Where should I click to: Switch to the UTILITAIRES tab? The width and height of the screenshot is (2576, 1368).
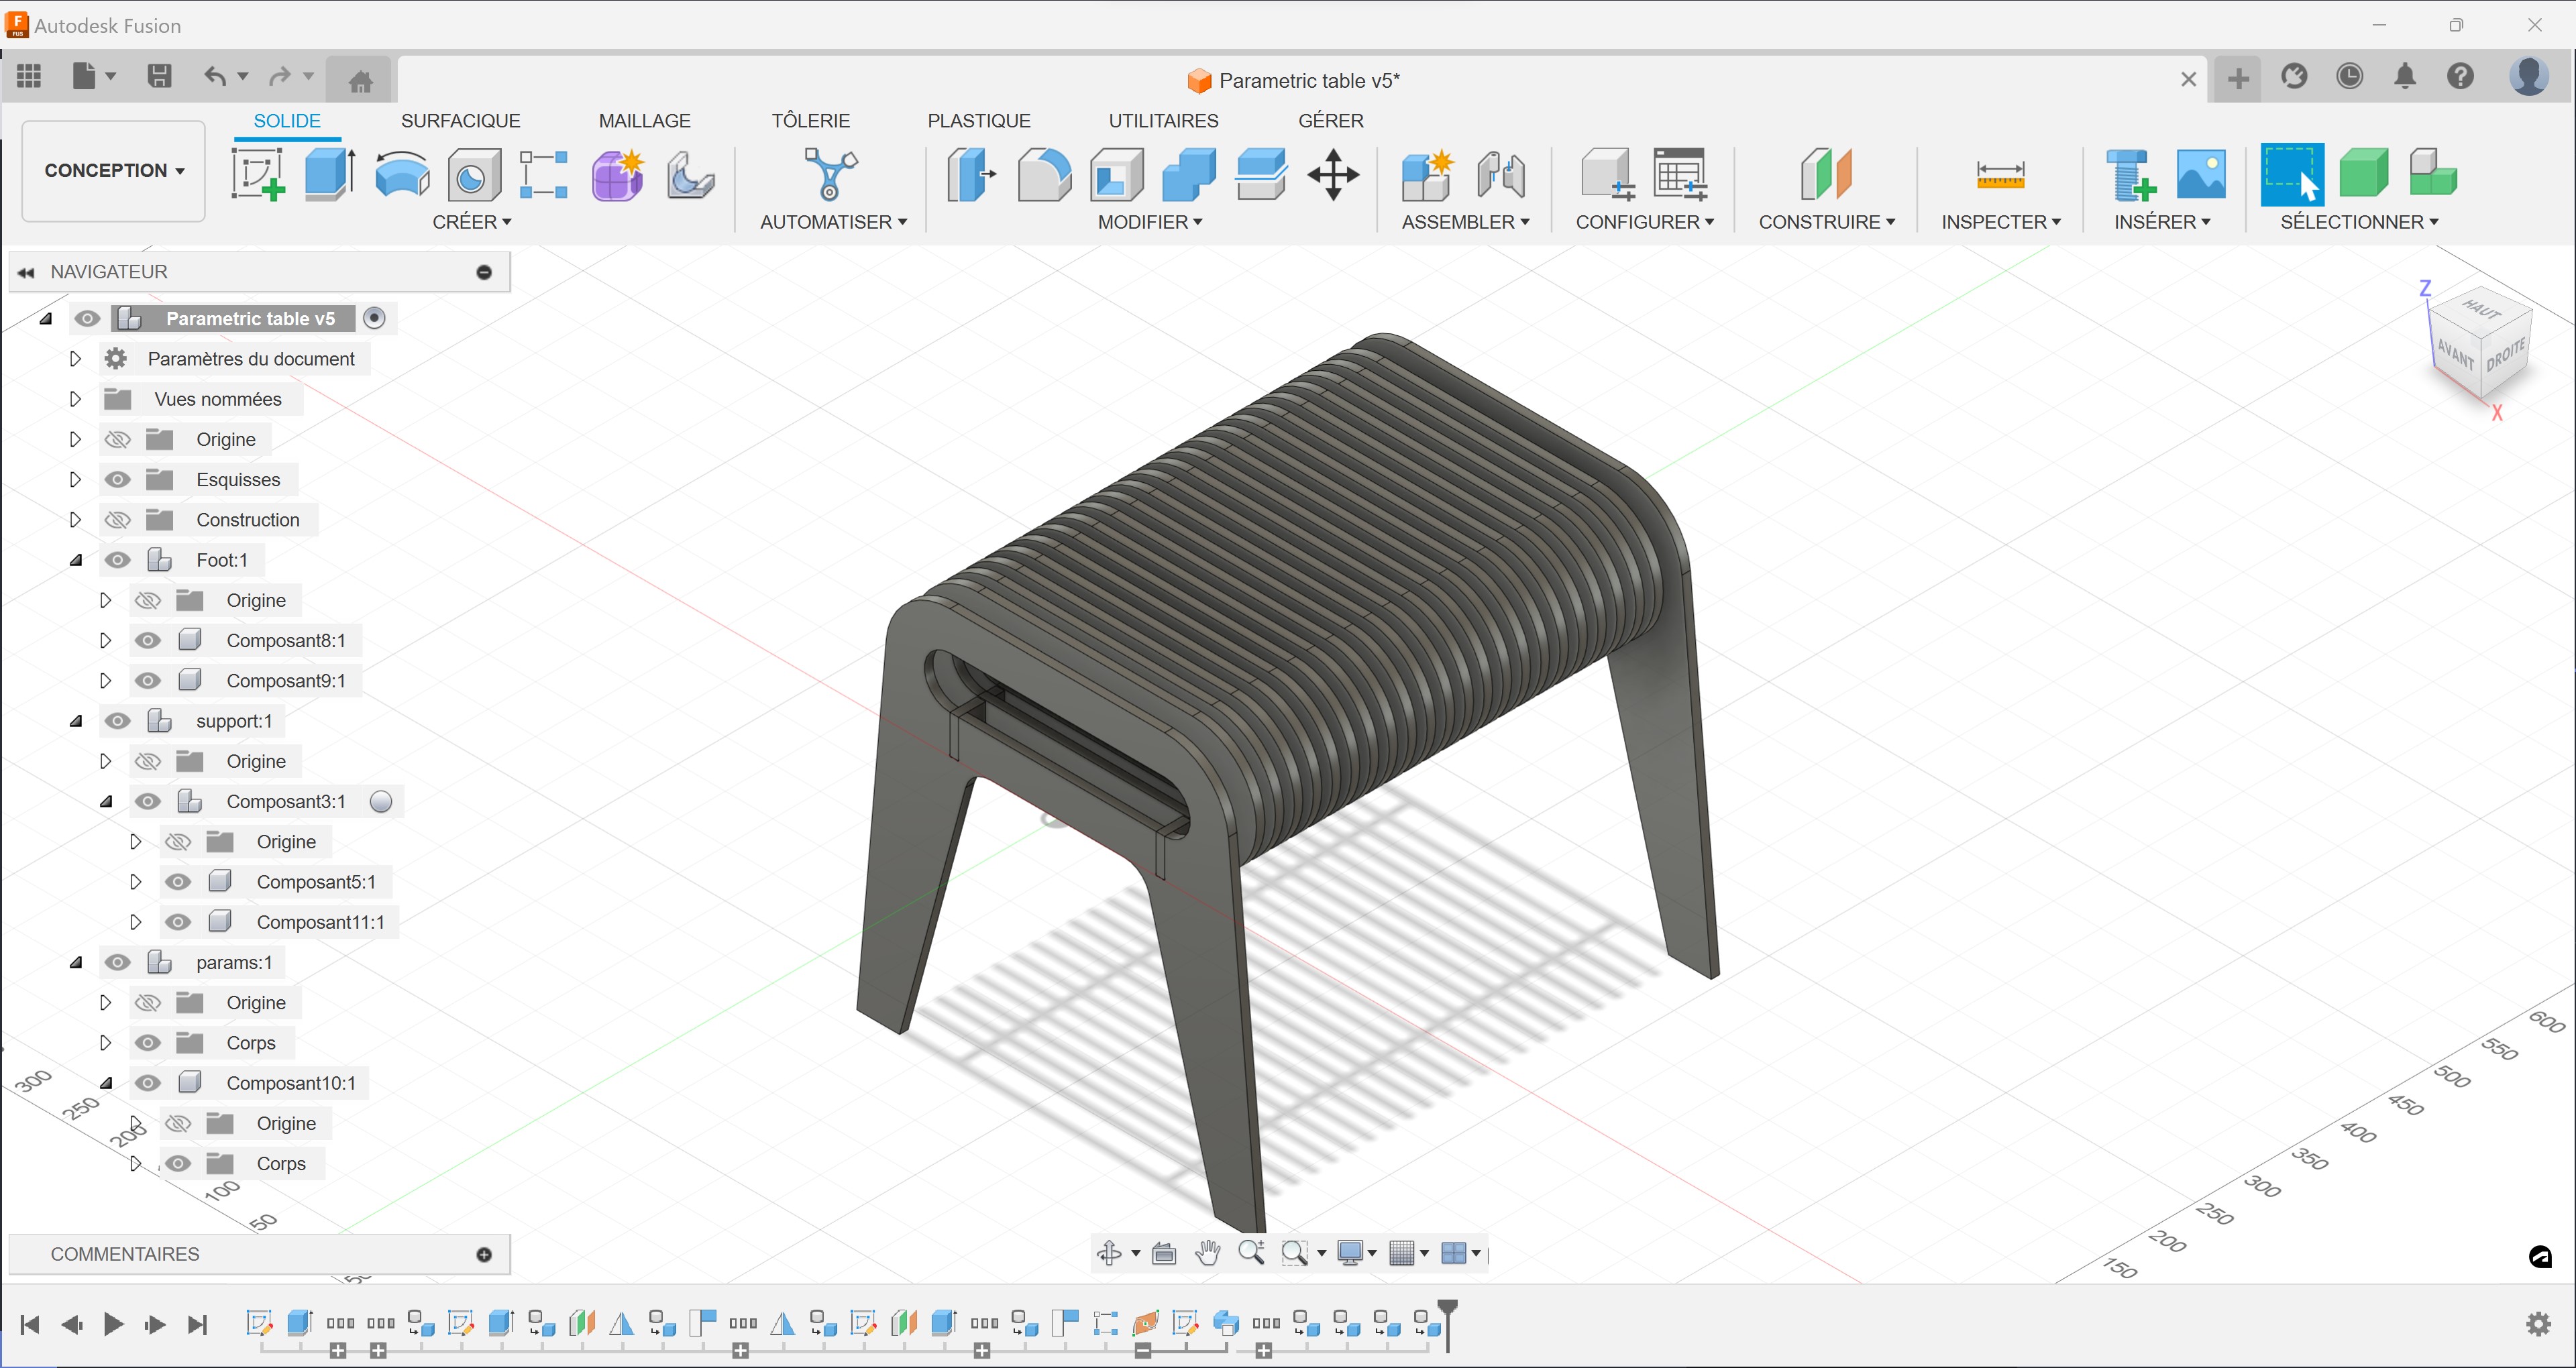point(1163,121)
